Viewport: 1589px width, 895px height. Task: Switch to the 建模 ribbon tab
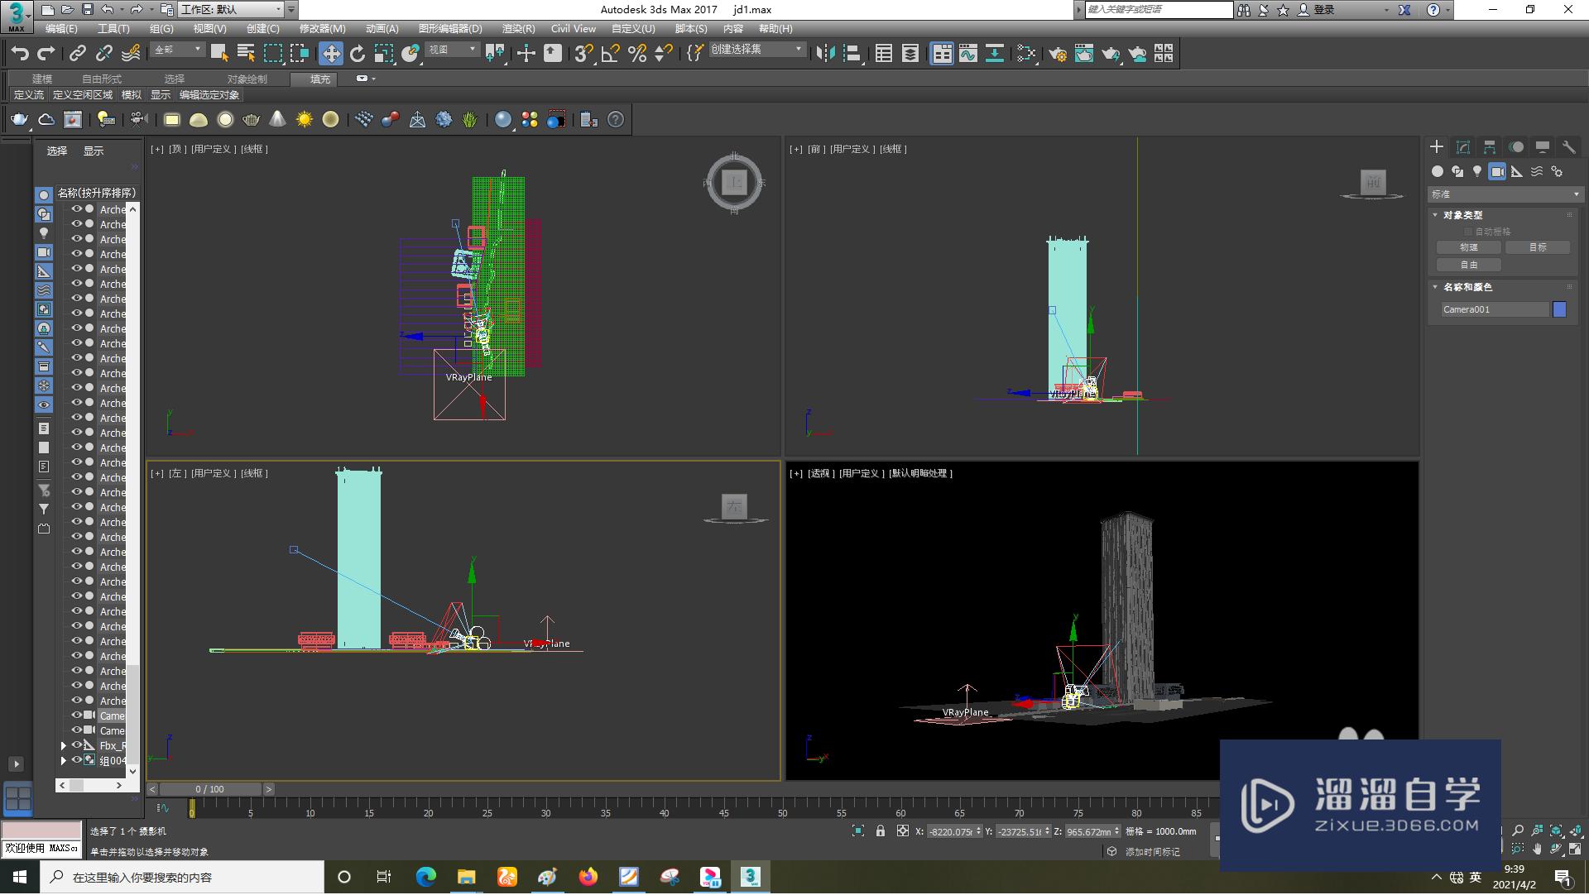[42, 79]
